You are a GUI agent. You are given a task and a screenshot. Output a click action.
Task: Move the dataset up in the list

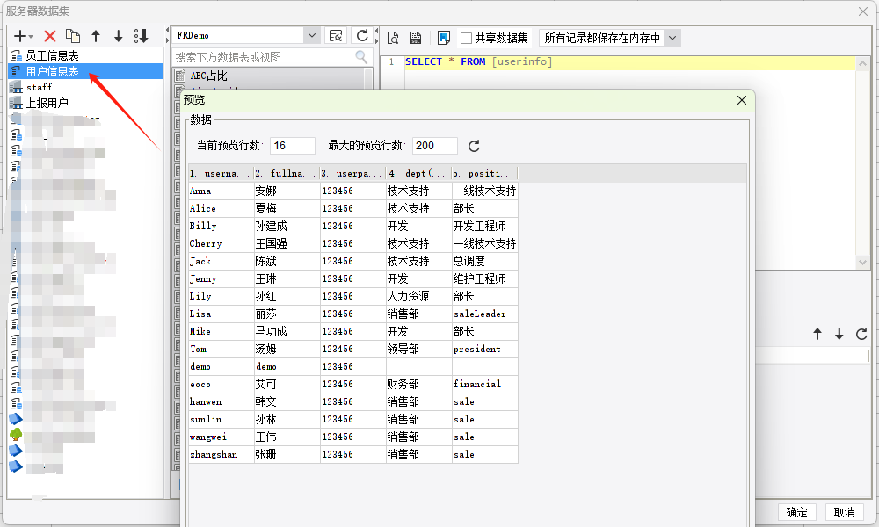tap(96, 36)
